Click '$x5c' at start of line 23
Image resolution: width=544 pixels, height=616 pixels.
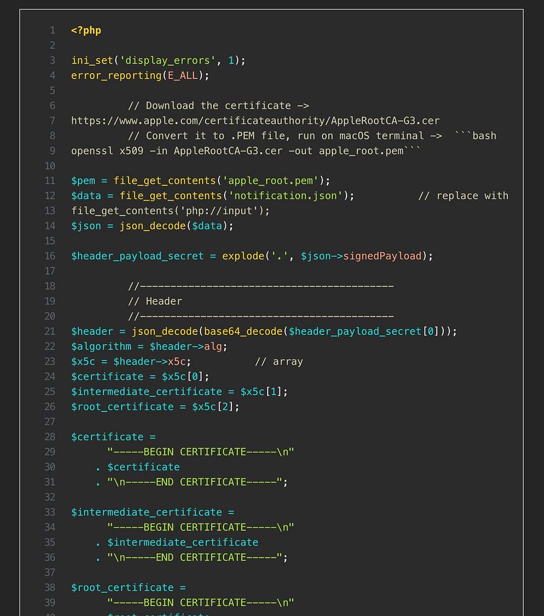pos(83,362)
